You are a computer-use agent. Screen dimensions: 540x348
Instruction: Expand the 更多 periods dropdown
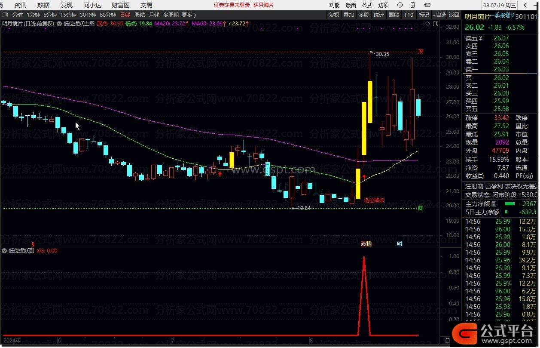click(189, 15)
